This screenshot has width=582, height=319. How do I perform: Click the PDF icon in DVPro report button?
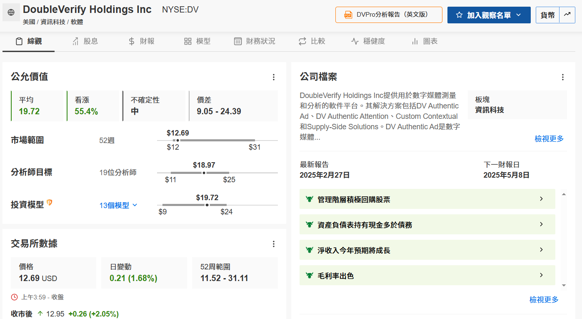pos(348,15)
